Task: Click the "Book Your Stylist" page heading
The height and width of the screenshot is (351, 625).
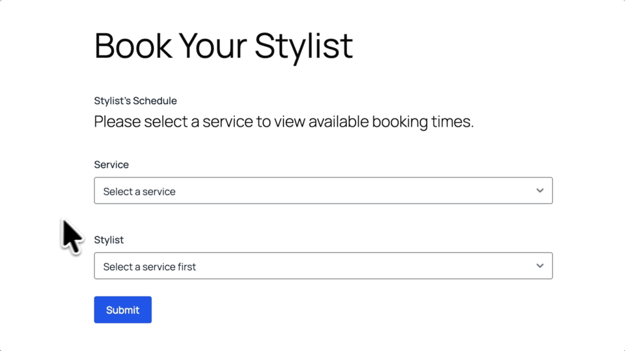Action: [x=223, y=45]
